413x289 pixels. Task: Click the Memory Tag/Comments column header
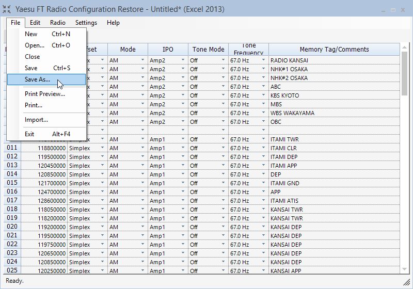(x=334, y=49)
